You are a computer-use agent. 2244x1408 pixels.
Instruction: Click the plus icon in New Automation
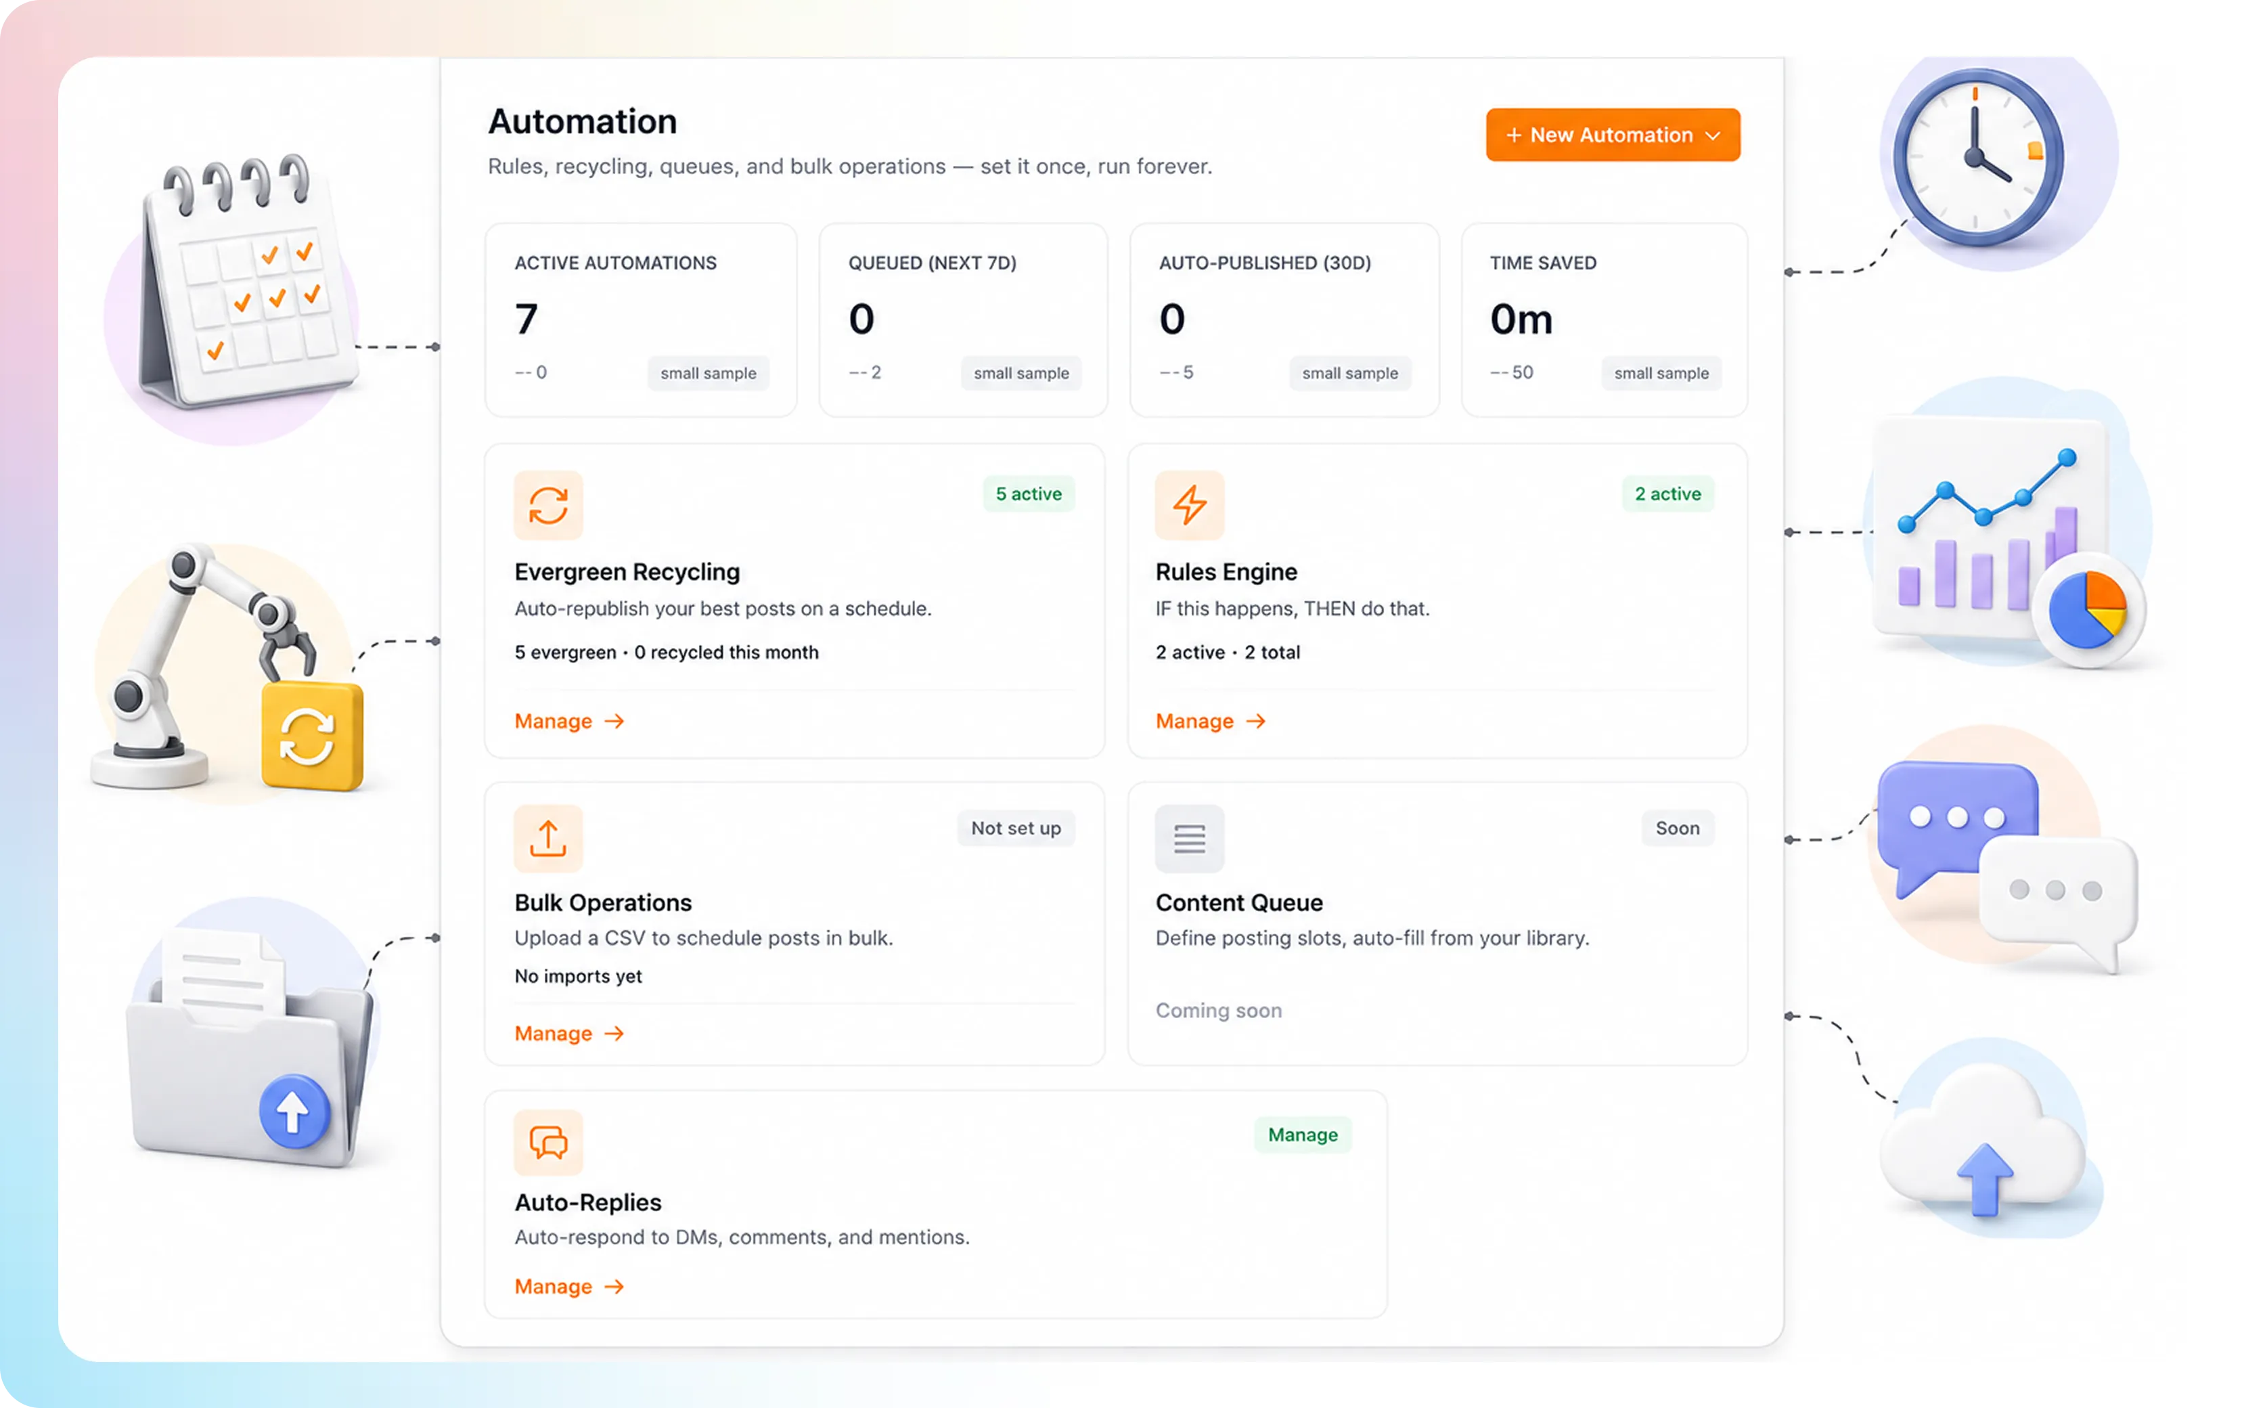coord(1513,135)
